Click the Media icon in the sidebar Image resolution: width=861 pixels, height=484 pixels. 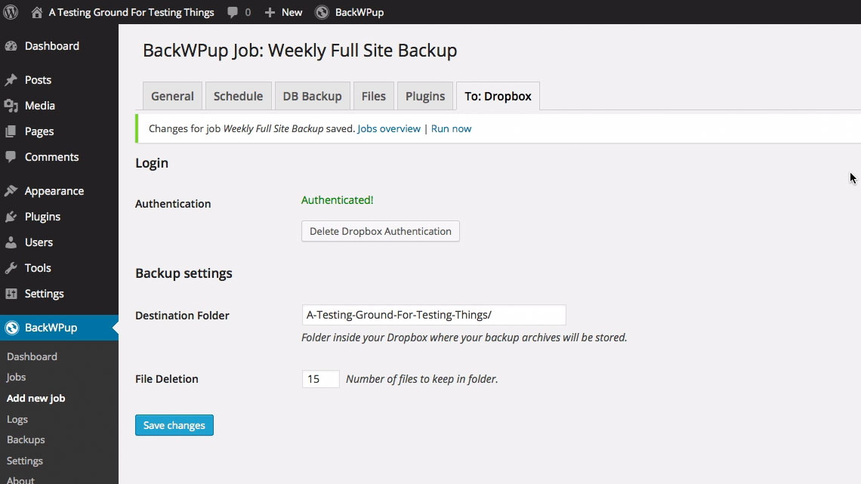tap(11, 106)
